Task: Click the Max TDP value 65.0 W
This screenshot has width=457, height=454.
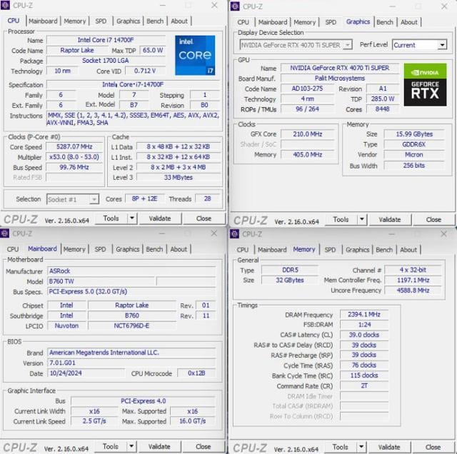Action: pos(153,50)
